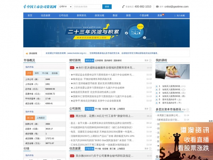Image resolution: width=213 pixels, height=160 pixels.
Task: Click the red calendar icon on 央行 headline
Action: 72,68
